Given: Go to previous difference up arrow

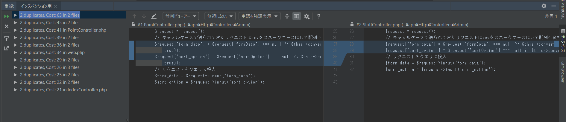Looking at the screenshot, I should [x=134, y=16].
